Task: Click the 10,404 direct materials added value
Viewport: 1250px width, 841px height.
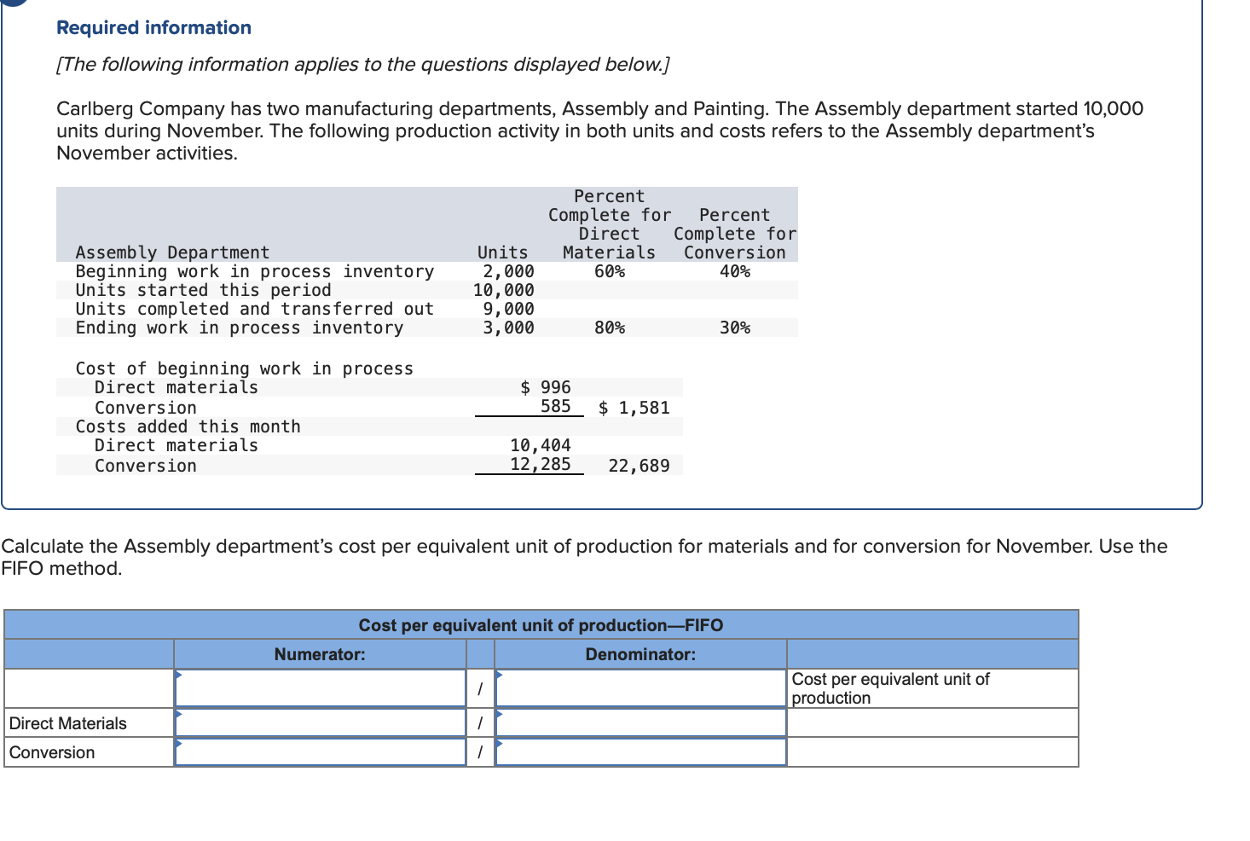Action: [x=541, y=445]
